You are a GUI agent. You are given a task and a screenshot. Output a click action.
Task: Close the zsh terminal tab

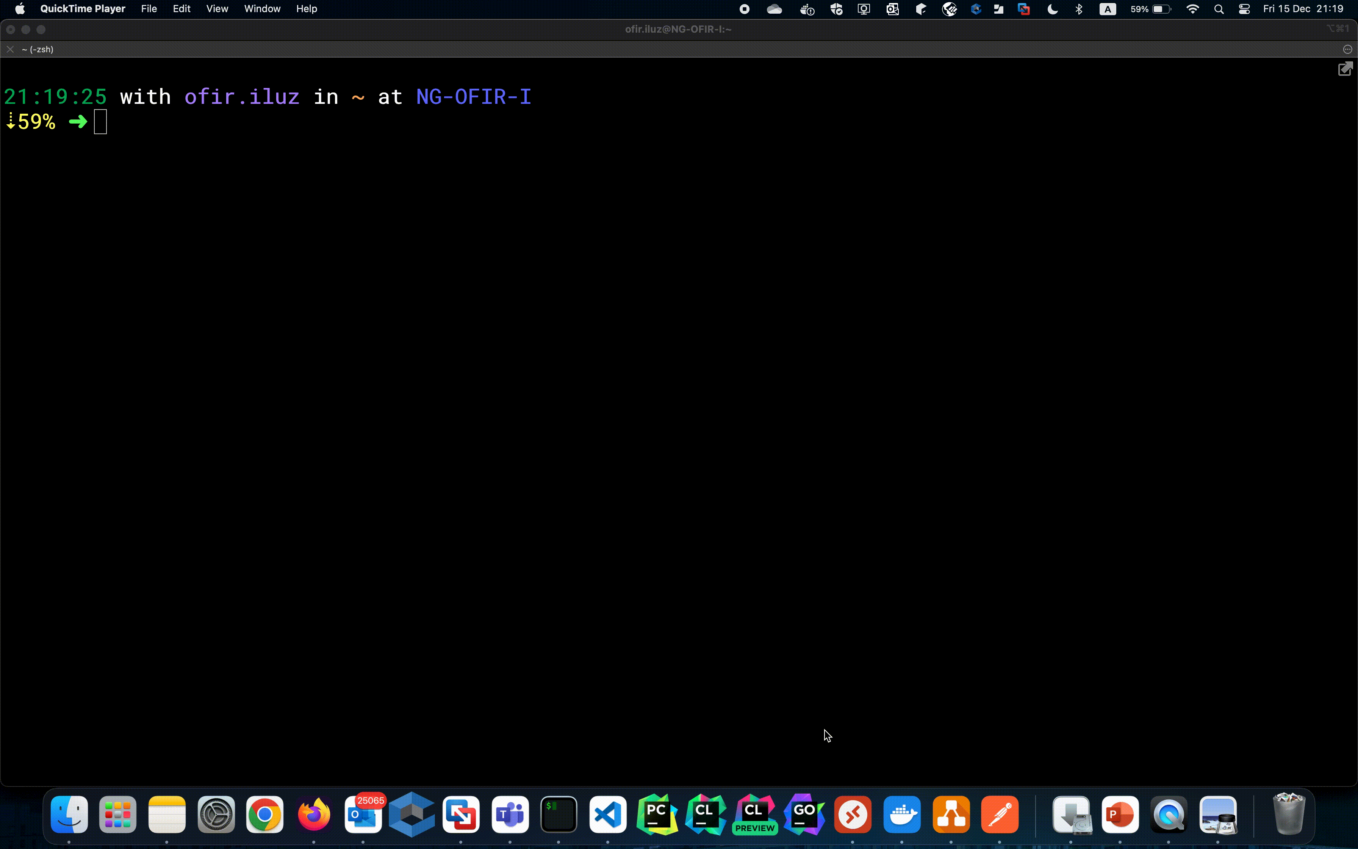coord(10,49)
